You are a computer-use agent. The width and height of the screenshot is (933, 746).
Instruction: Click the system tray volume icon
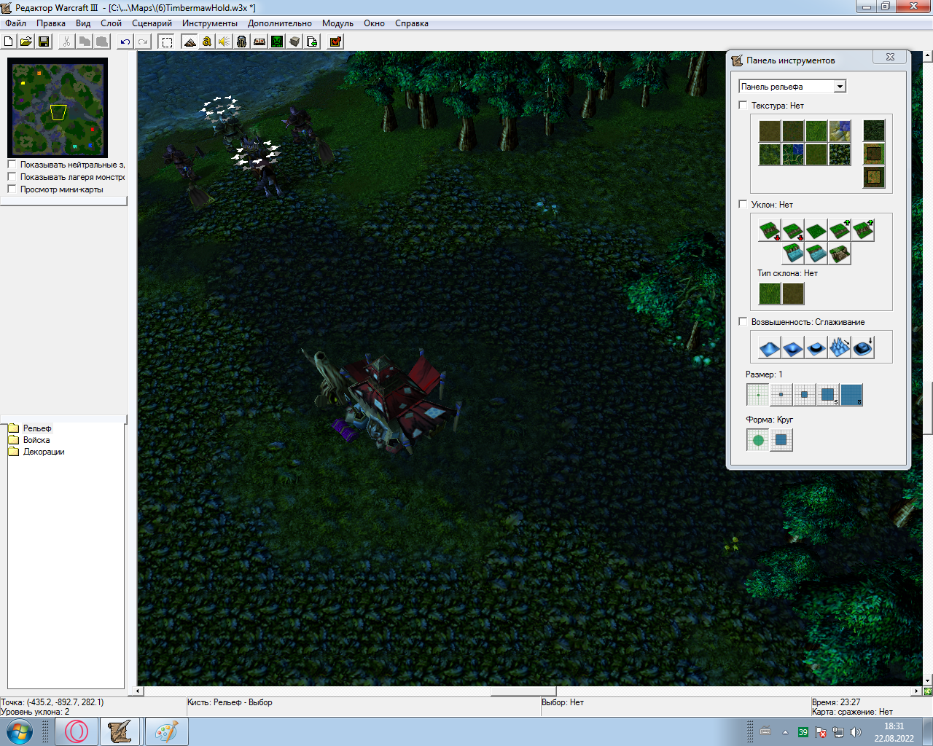[856, 732]
